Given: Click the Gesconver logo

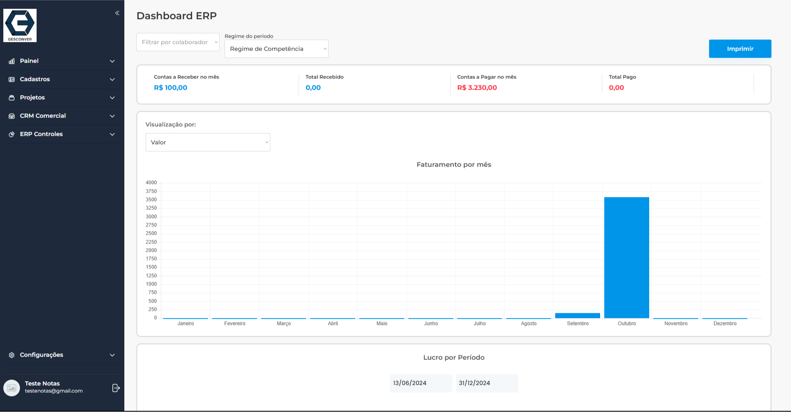Looking at the screenshot, I should coord(20,25).
